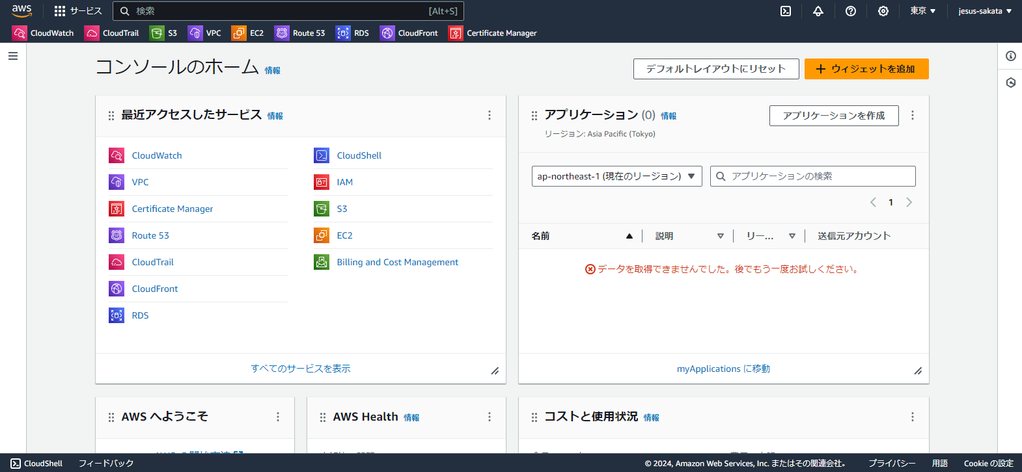The height and width of the screenshot is (472, 1022).
Task: Expand the ap-northeast-1 region dropdown
Action: click(x=617, y=176)
